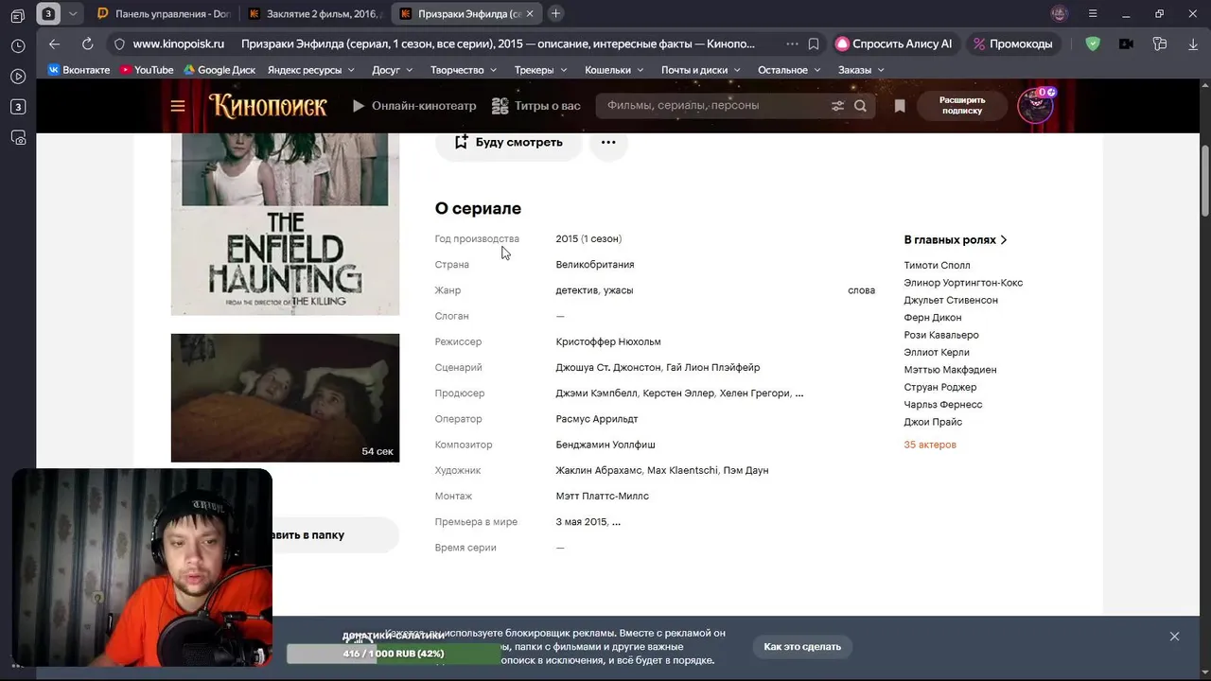
Task: Open composer Бенджамин Уоллфиш
Action: pos(605,445)
